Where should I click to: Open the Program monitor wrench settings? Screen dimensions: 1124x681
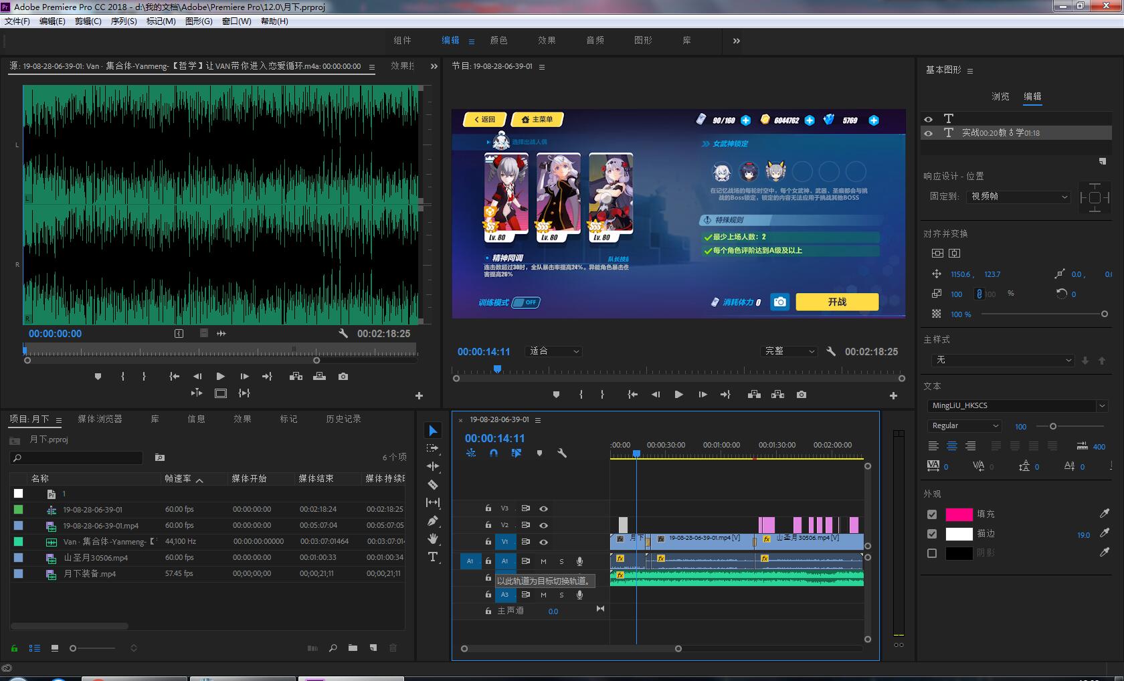coord(831,351)
